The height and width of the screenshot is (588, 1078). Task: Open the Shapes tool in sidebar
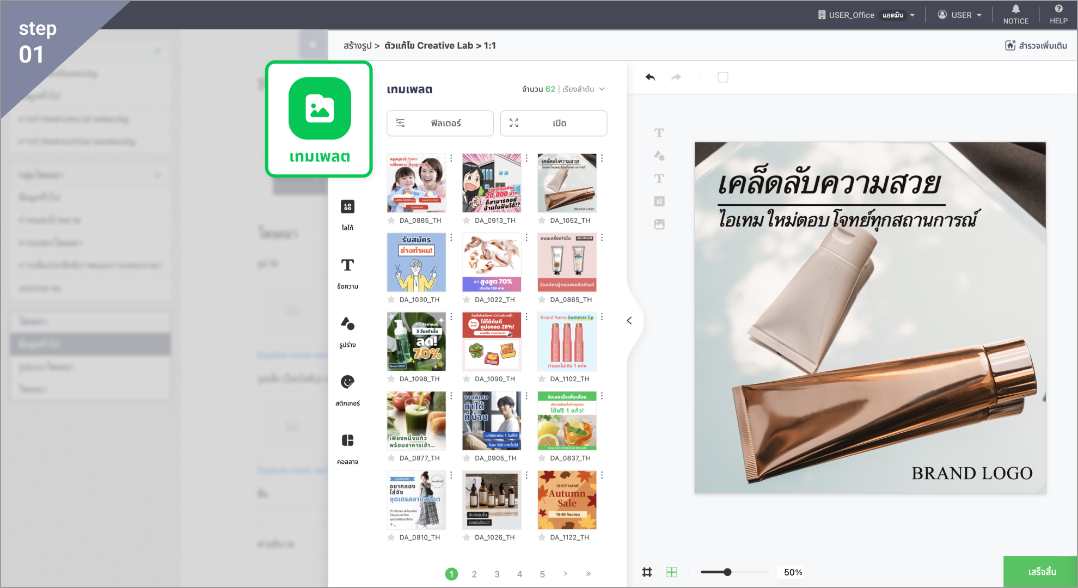(347, 324)
